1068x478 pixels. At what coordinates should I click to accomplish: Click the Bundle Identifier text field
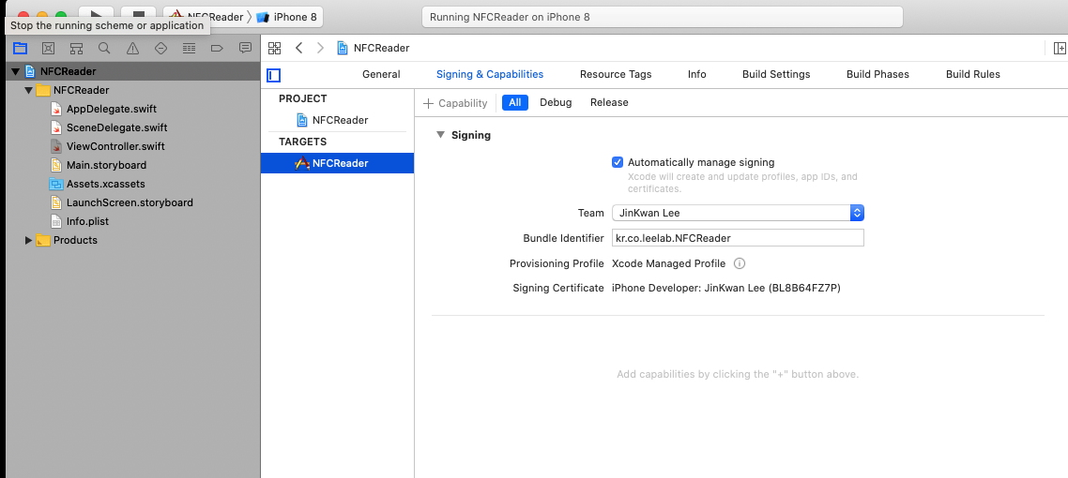click(x=737, y=238)
